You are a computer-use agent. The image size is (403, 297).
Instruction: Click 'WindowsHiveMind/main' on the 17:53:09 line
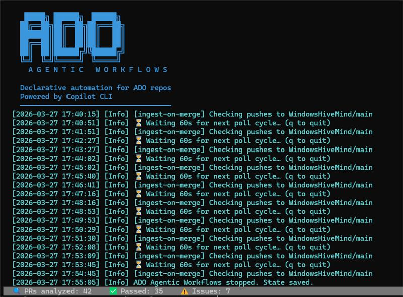pyautogui.click(x=330, y=256)
